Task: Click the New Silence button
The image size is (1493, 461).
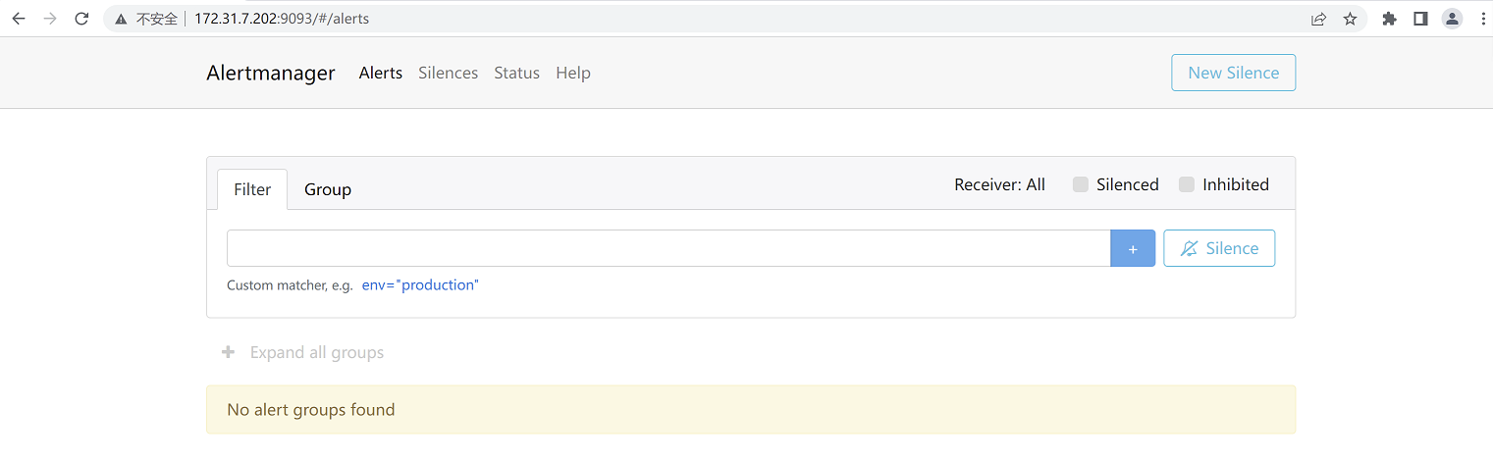Action: [x=1233, y=73]
